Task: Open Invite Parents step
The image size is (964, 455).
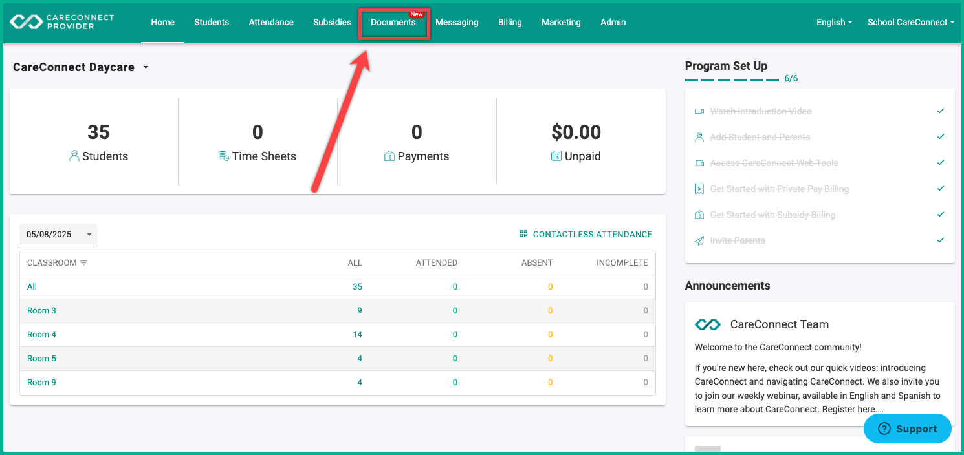Action: [738, 240]
